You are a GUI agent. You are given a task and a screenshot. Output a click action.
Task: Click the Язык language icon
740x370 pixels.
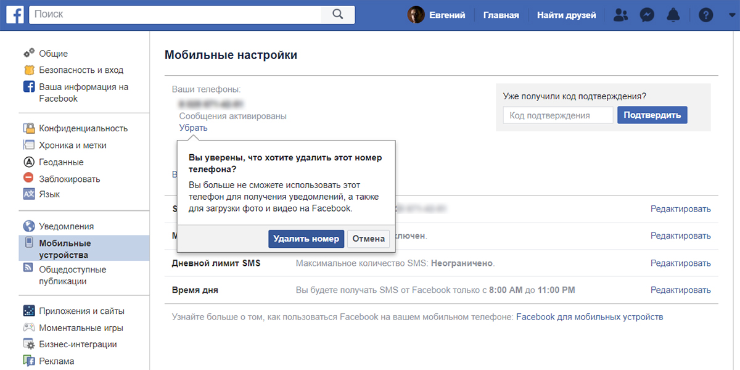pos(29,194)
